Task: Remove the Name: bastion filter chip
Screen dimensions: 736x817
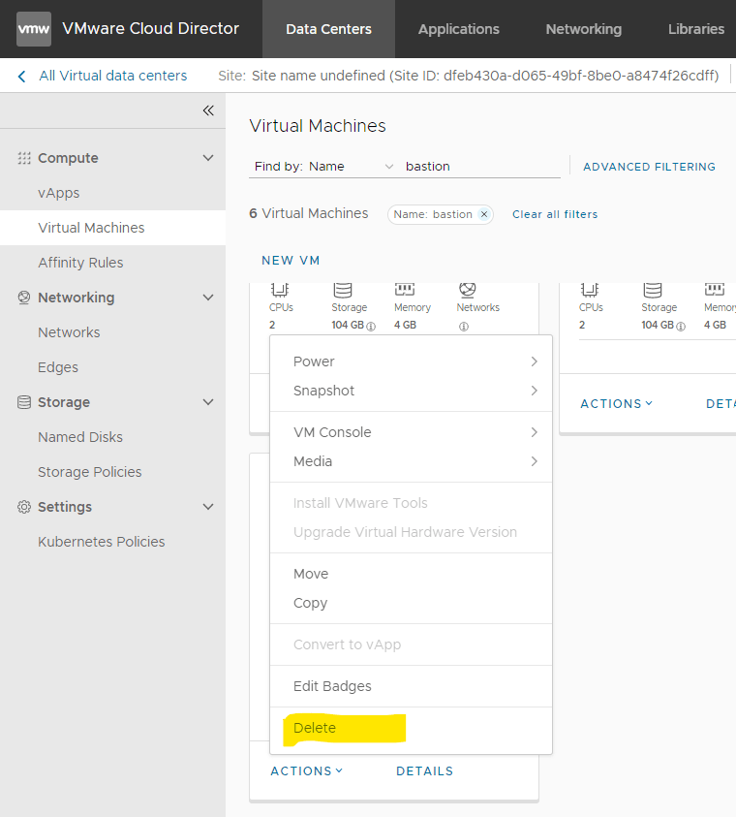Action: coord(484,214)
